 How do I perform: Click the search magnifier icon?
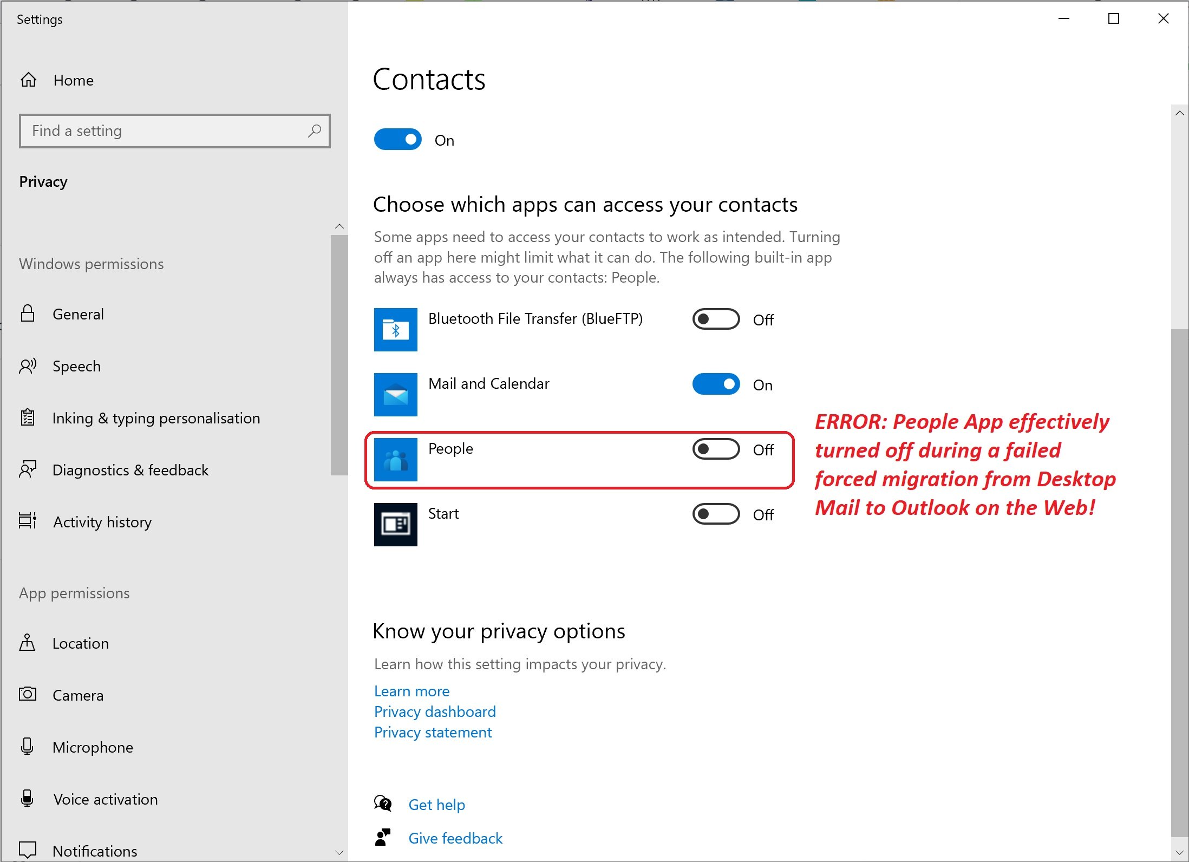[x=315, y=131]
